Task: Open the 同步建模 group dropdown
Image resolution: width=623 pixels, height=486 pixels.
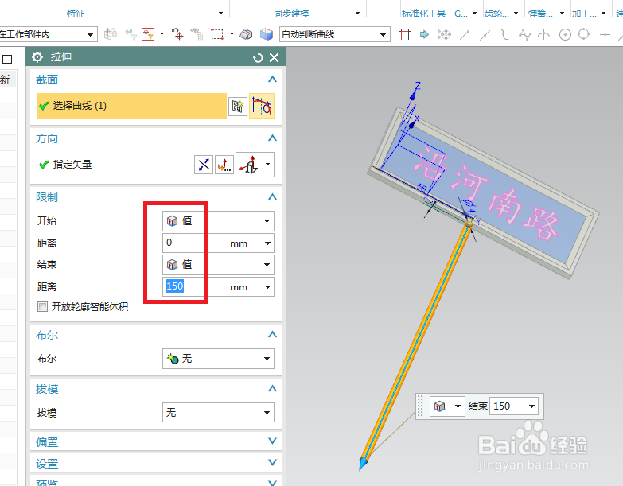Action: point(357,13)
